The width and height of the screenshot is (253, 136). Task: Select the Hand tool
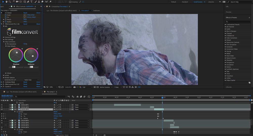pyautogui.click(x=7, y=2)
